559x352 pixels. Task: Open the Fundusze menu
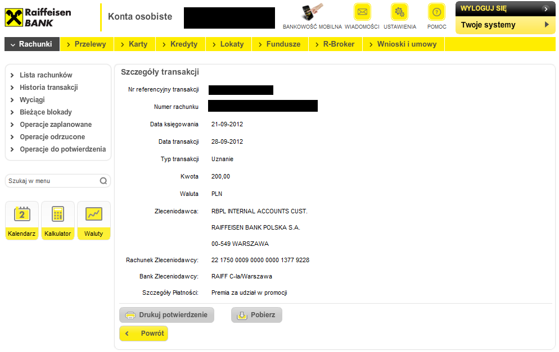coord(280,44)
